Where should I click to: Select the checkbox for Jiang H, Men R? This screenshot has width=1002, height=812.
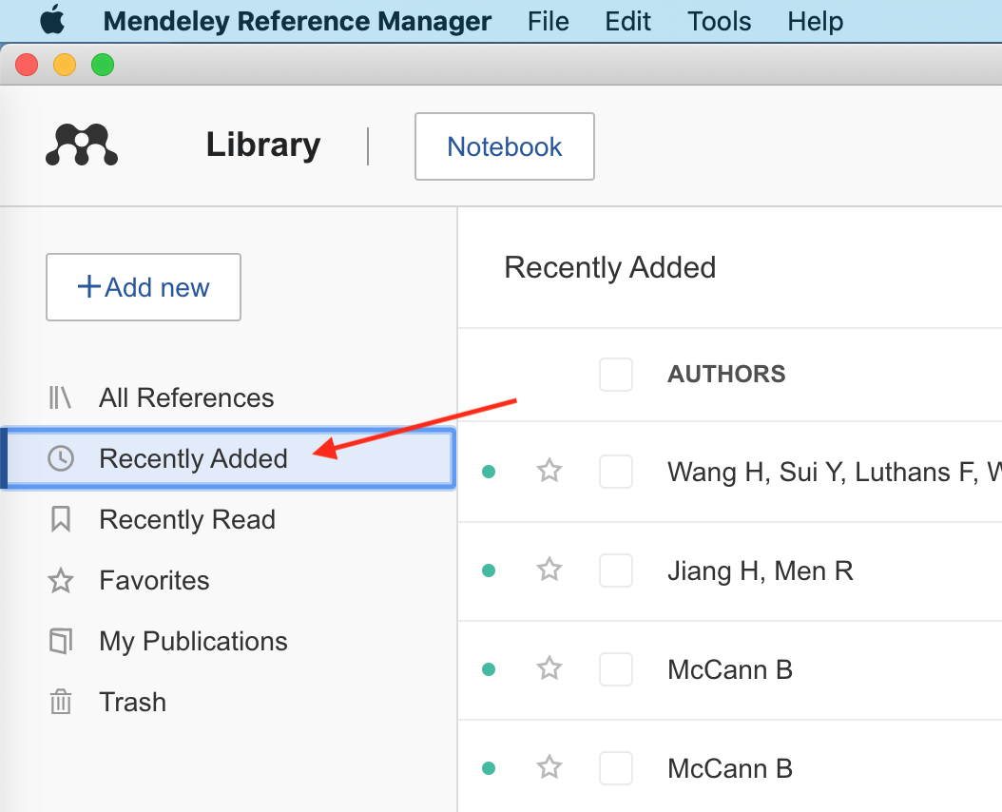point(616,570)
